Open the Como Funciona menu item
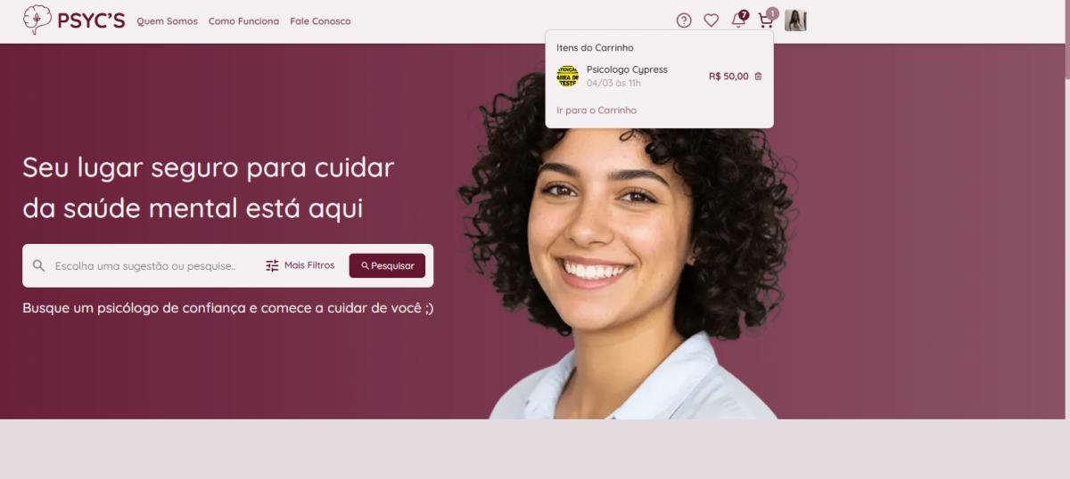The width and height of the screenshot is (1070, 479). (x=243, y=21)
